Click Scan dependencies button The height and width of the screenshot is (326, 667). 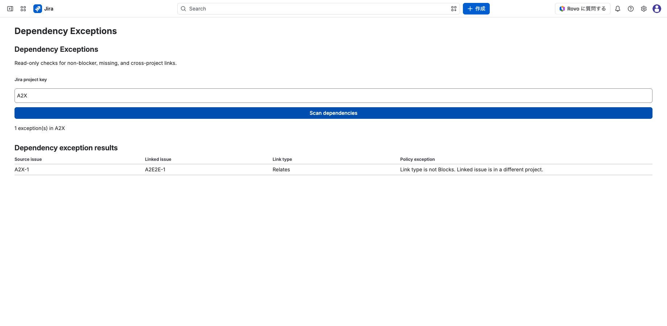(333, 113)
